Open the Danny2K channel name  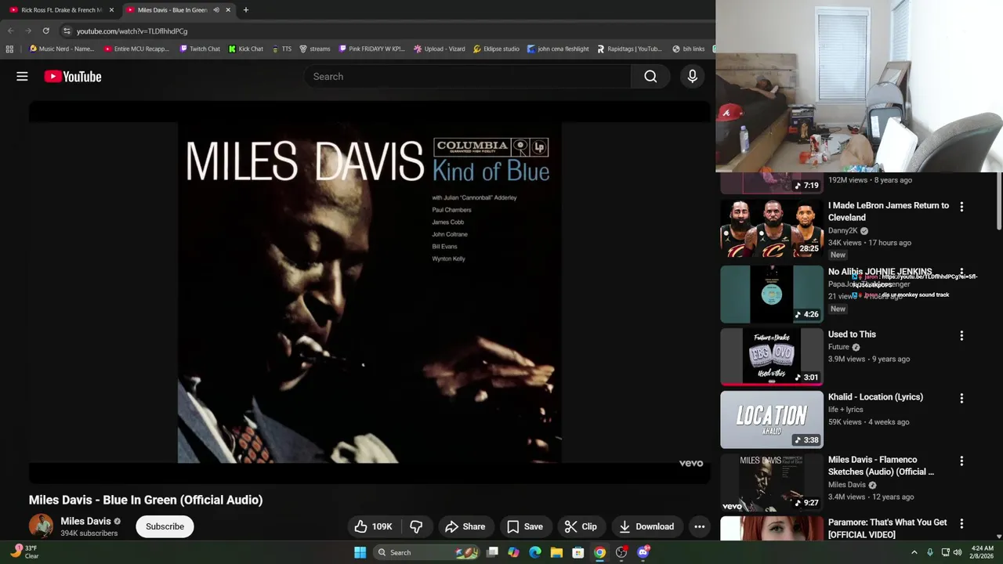click(842, 230)
